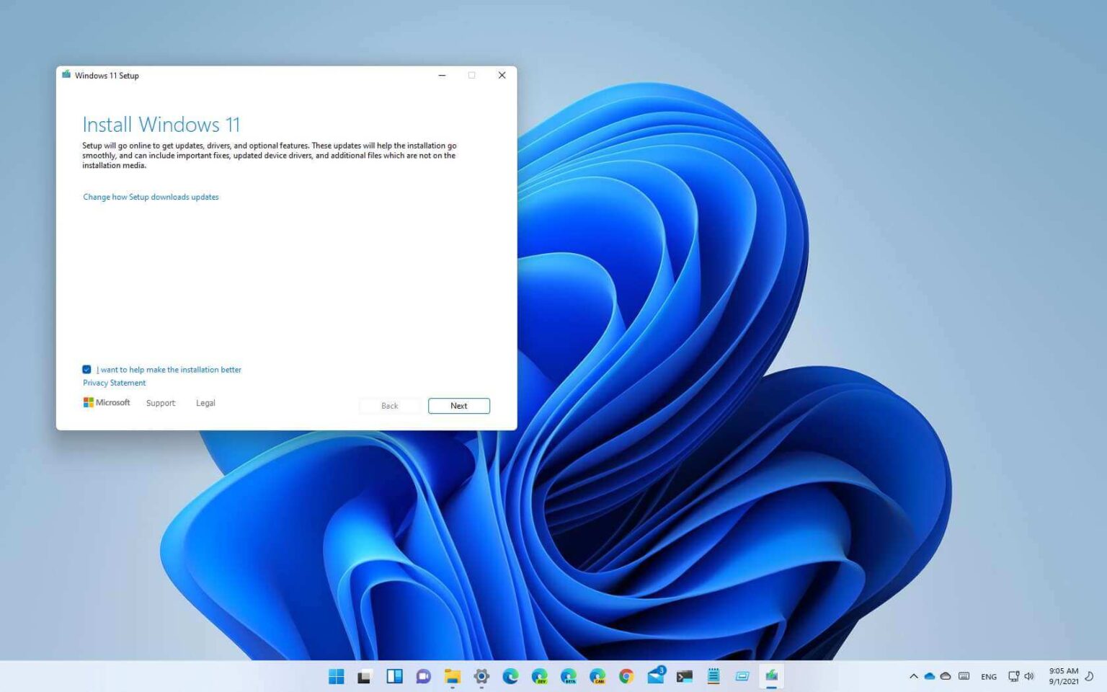1107x692 pixels.
Task: Open the Privacy Statement link
Action: [113, 383]
